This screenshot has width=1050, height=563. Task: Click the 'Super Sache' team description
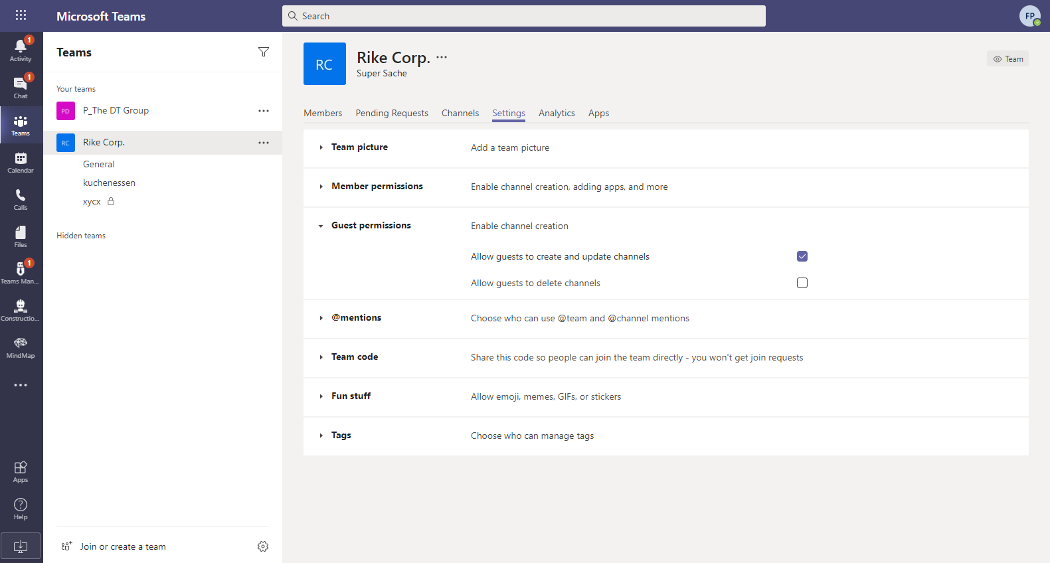[382, 73]
